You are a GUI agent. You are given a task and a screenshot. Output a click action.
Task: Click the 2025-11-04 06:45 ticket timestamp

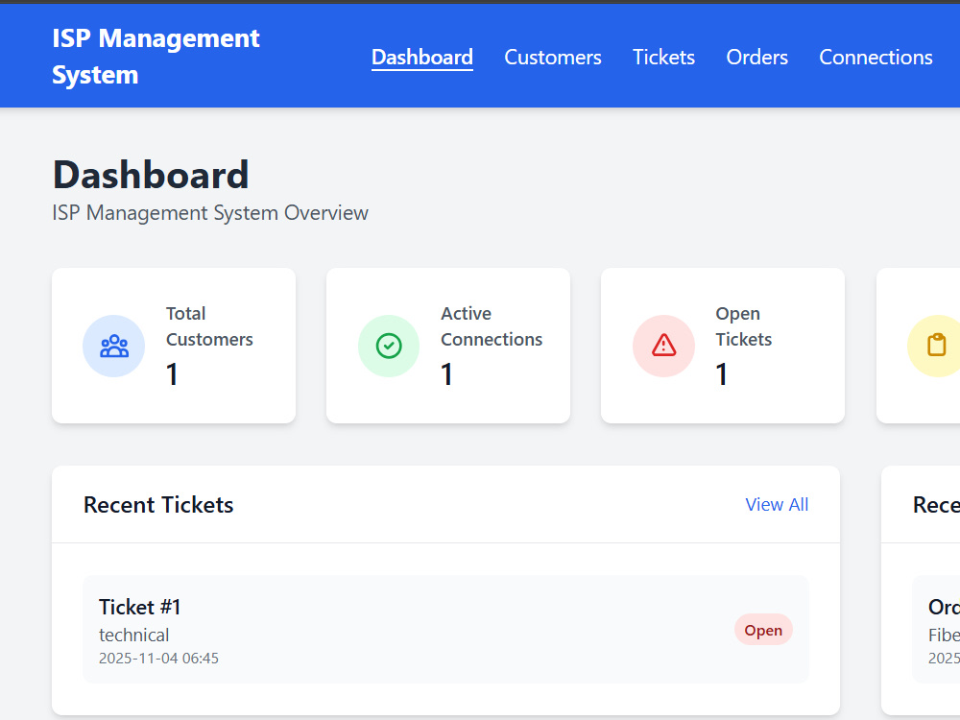click(158, 659)
